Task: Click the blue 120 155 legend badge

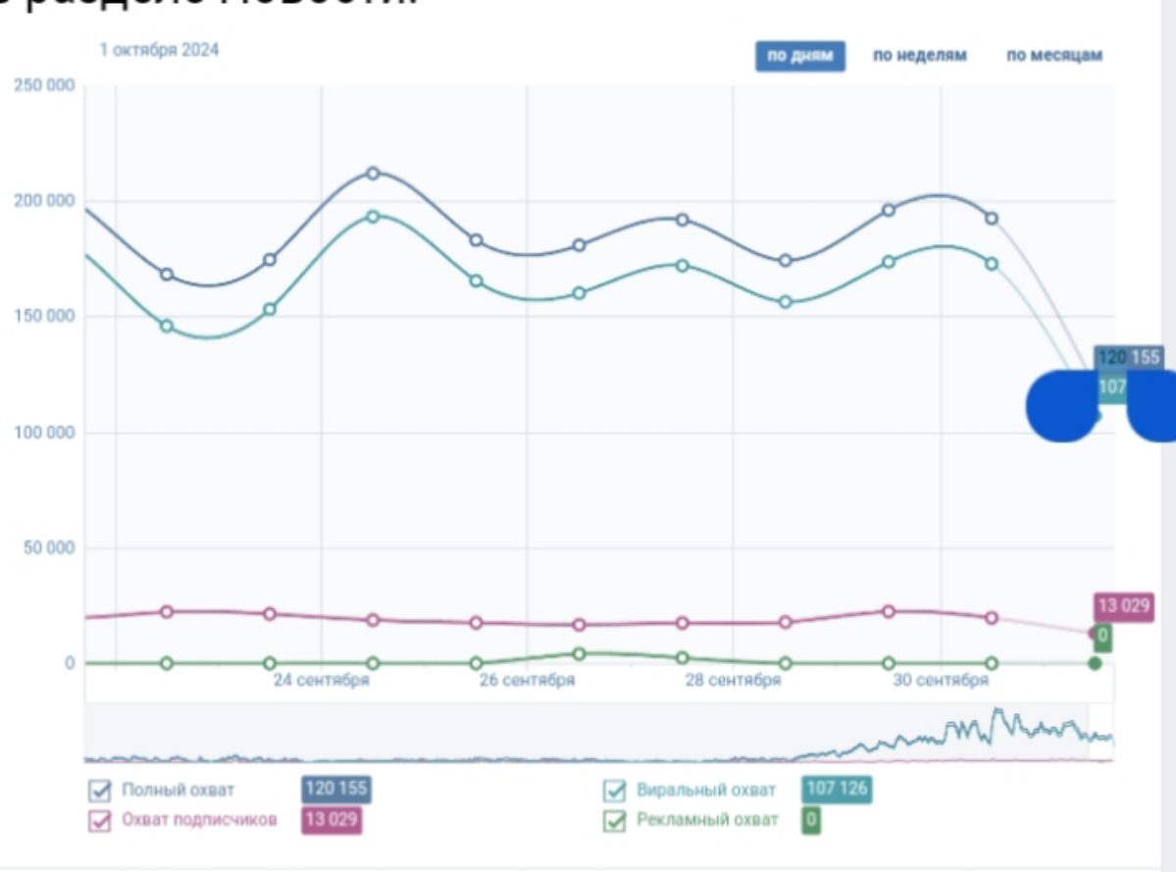Action: point(336,789)
